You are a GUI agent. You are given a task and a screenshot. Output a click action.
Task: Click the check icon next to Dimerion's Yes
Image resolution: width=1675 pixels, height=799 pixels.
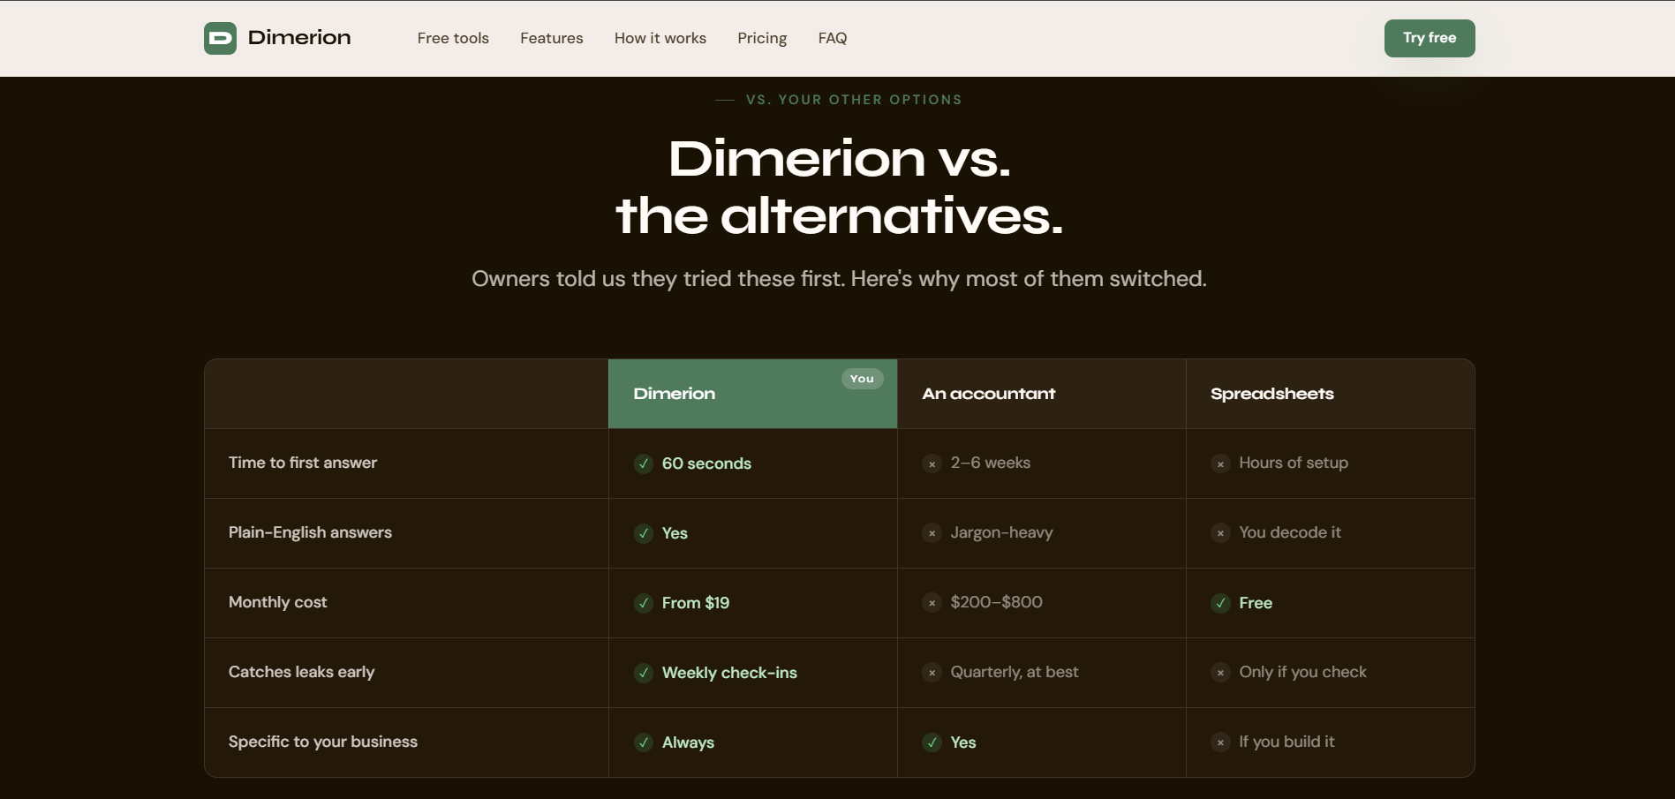tap(644, 533)
